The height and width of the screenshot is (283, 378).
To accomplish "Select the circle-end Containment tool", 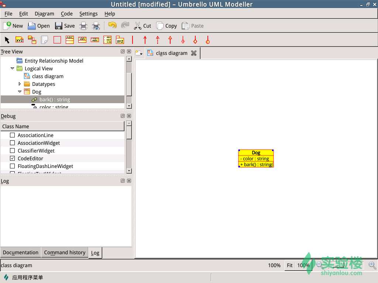I will tap(208, 40).
